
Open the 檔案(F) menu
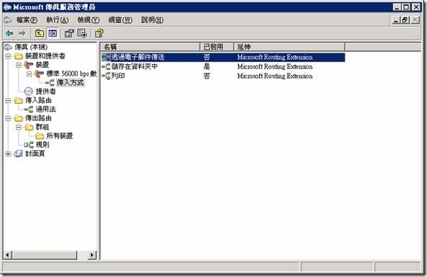[x=27, y=20]
